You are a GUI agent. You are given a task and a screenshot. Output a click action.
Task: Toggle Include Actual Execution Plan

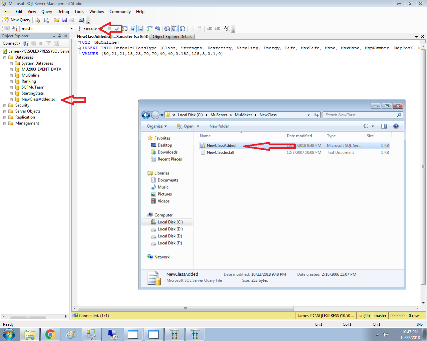click(150, 29)
